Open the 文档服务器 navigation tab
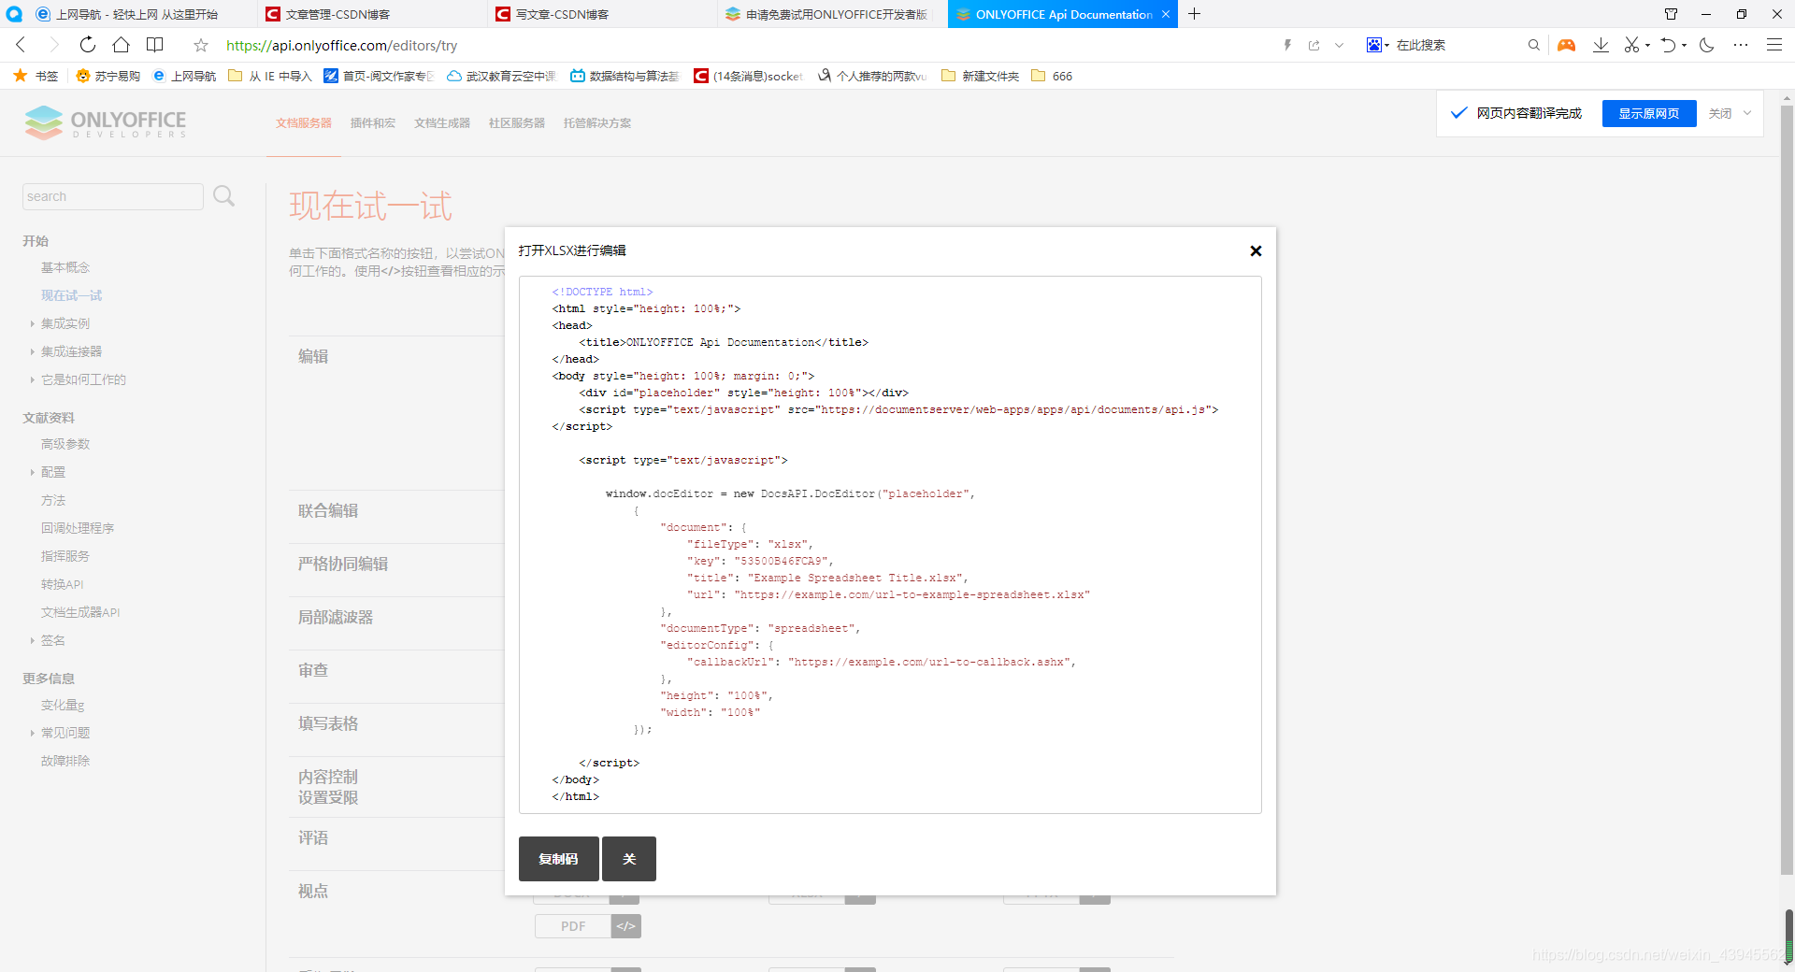Image resolution: width=1795 pixels, height=972 pixels. point(304,123)
